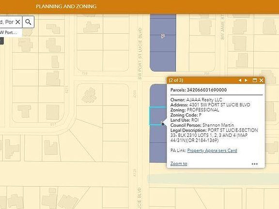Maximize the parcel info popup
This screenshot has width=279, height=209.
point(255,80)
